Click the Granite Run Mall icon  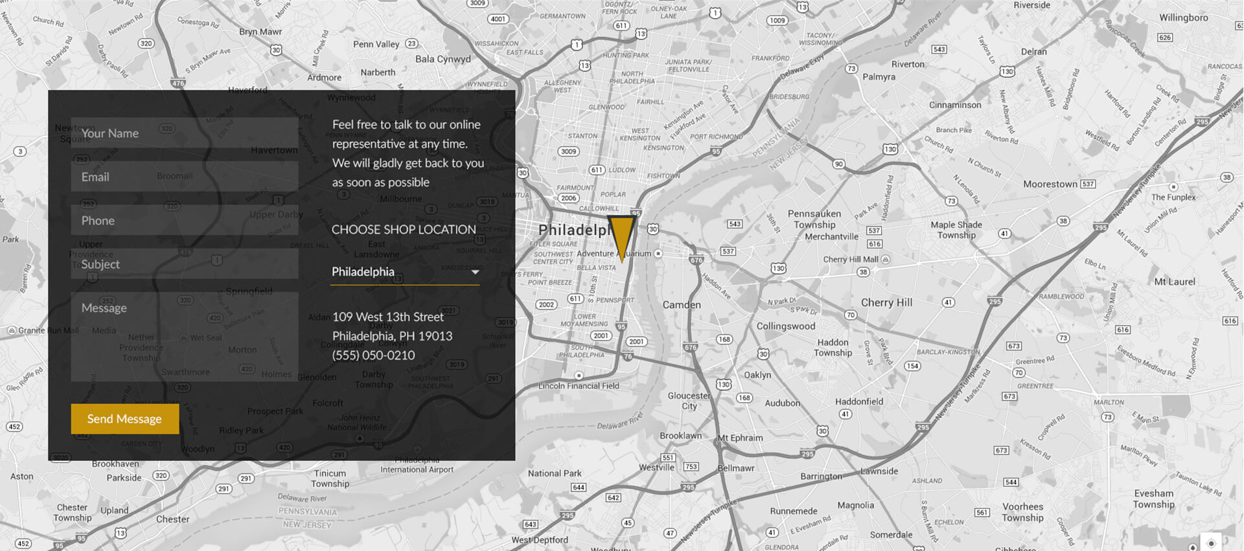[x=11, y=330]
